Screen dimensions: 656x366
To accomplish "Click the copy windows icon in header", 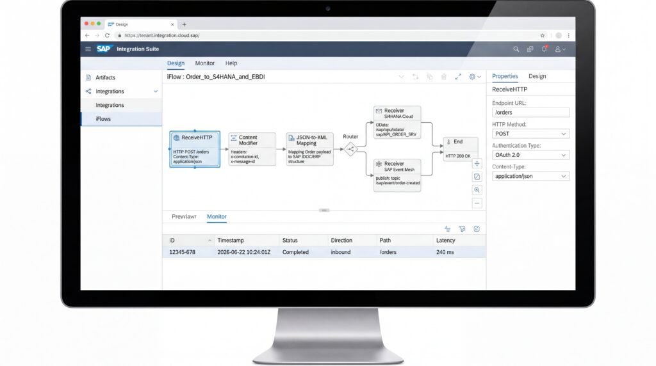I will click(530, 49).
